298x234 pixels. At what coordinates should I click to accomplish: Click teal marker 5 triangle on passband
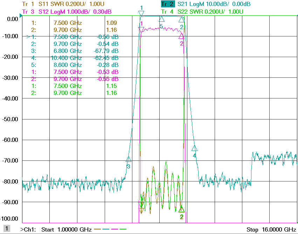click(161, 19)
